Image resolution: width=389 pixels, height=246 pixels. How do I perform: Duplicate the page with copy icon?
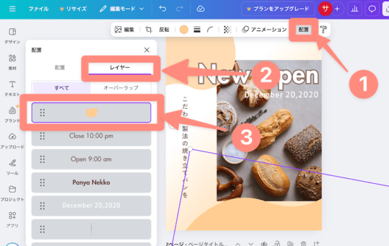290,244
